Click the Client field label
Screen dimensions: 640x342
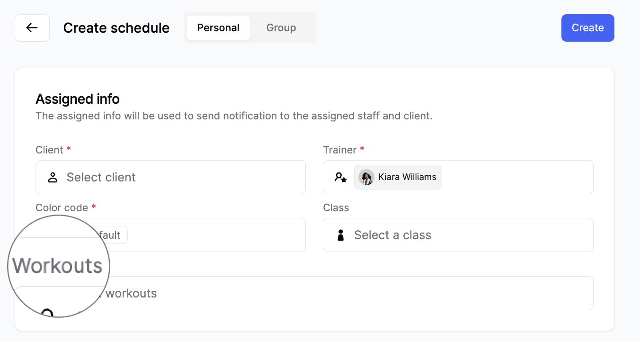(x=49, y=150)
